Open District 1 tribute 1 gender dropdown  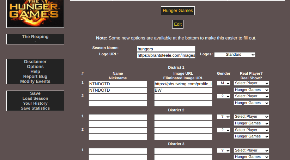(224, 83)
